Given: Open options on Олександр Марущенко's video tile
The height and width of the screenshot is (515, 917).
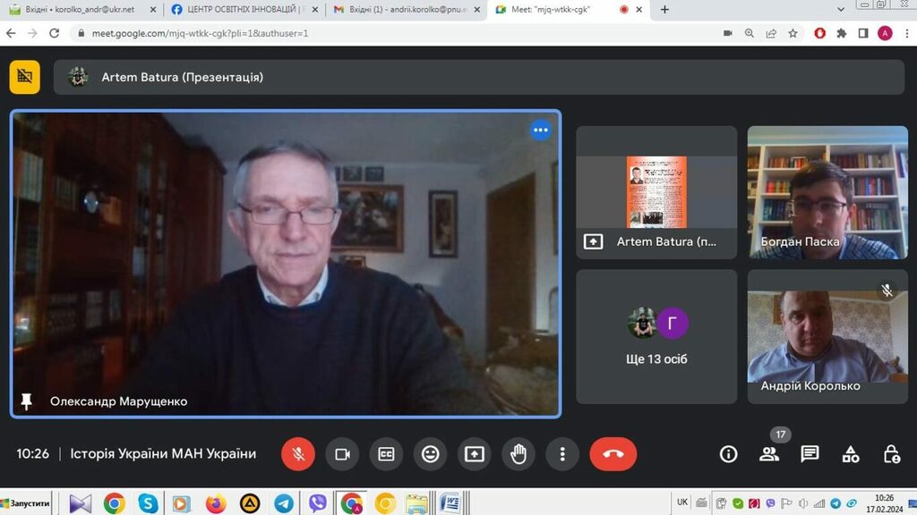Looking at the screenshot, I should click(x=540, y=131).
